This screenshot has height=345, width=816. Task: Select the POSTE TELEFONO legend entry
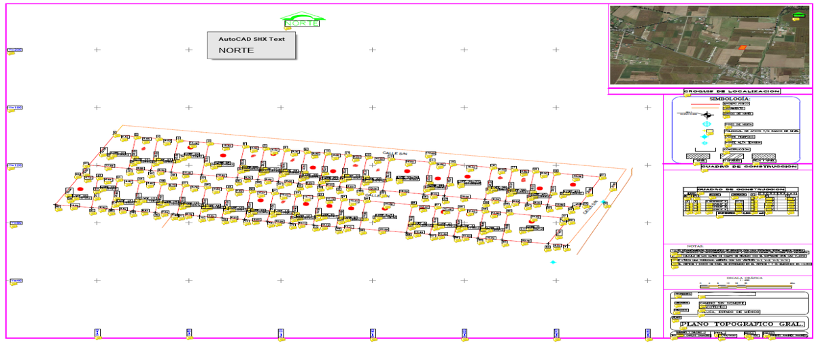740,137
